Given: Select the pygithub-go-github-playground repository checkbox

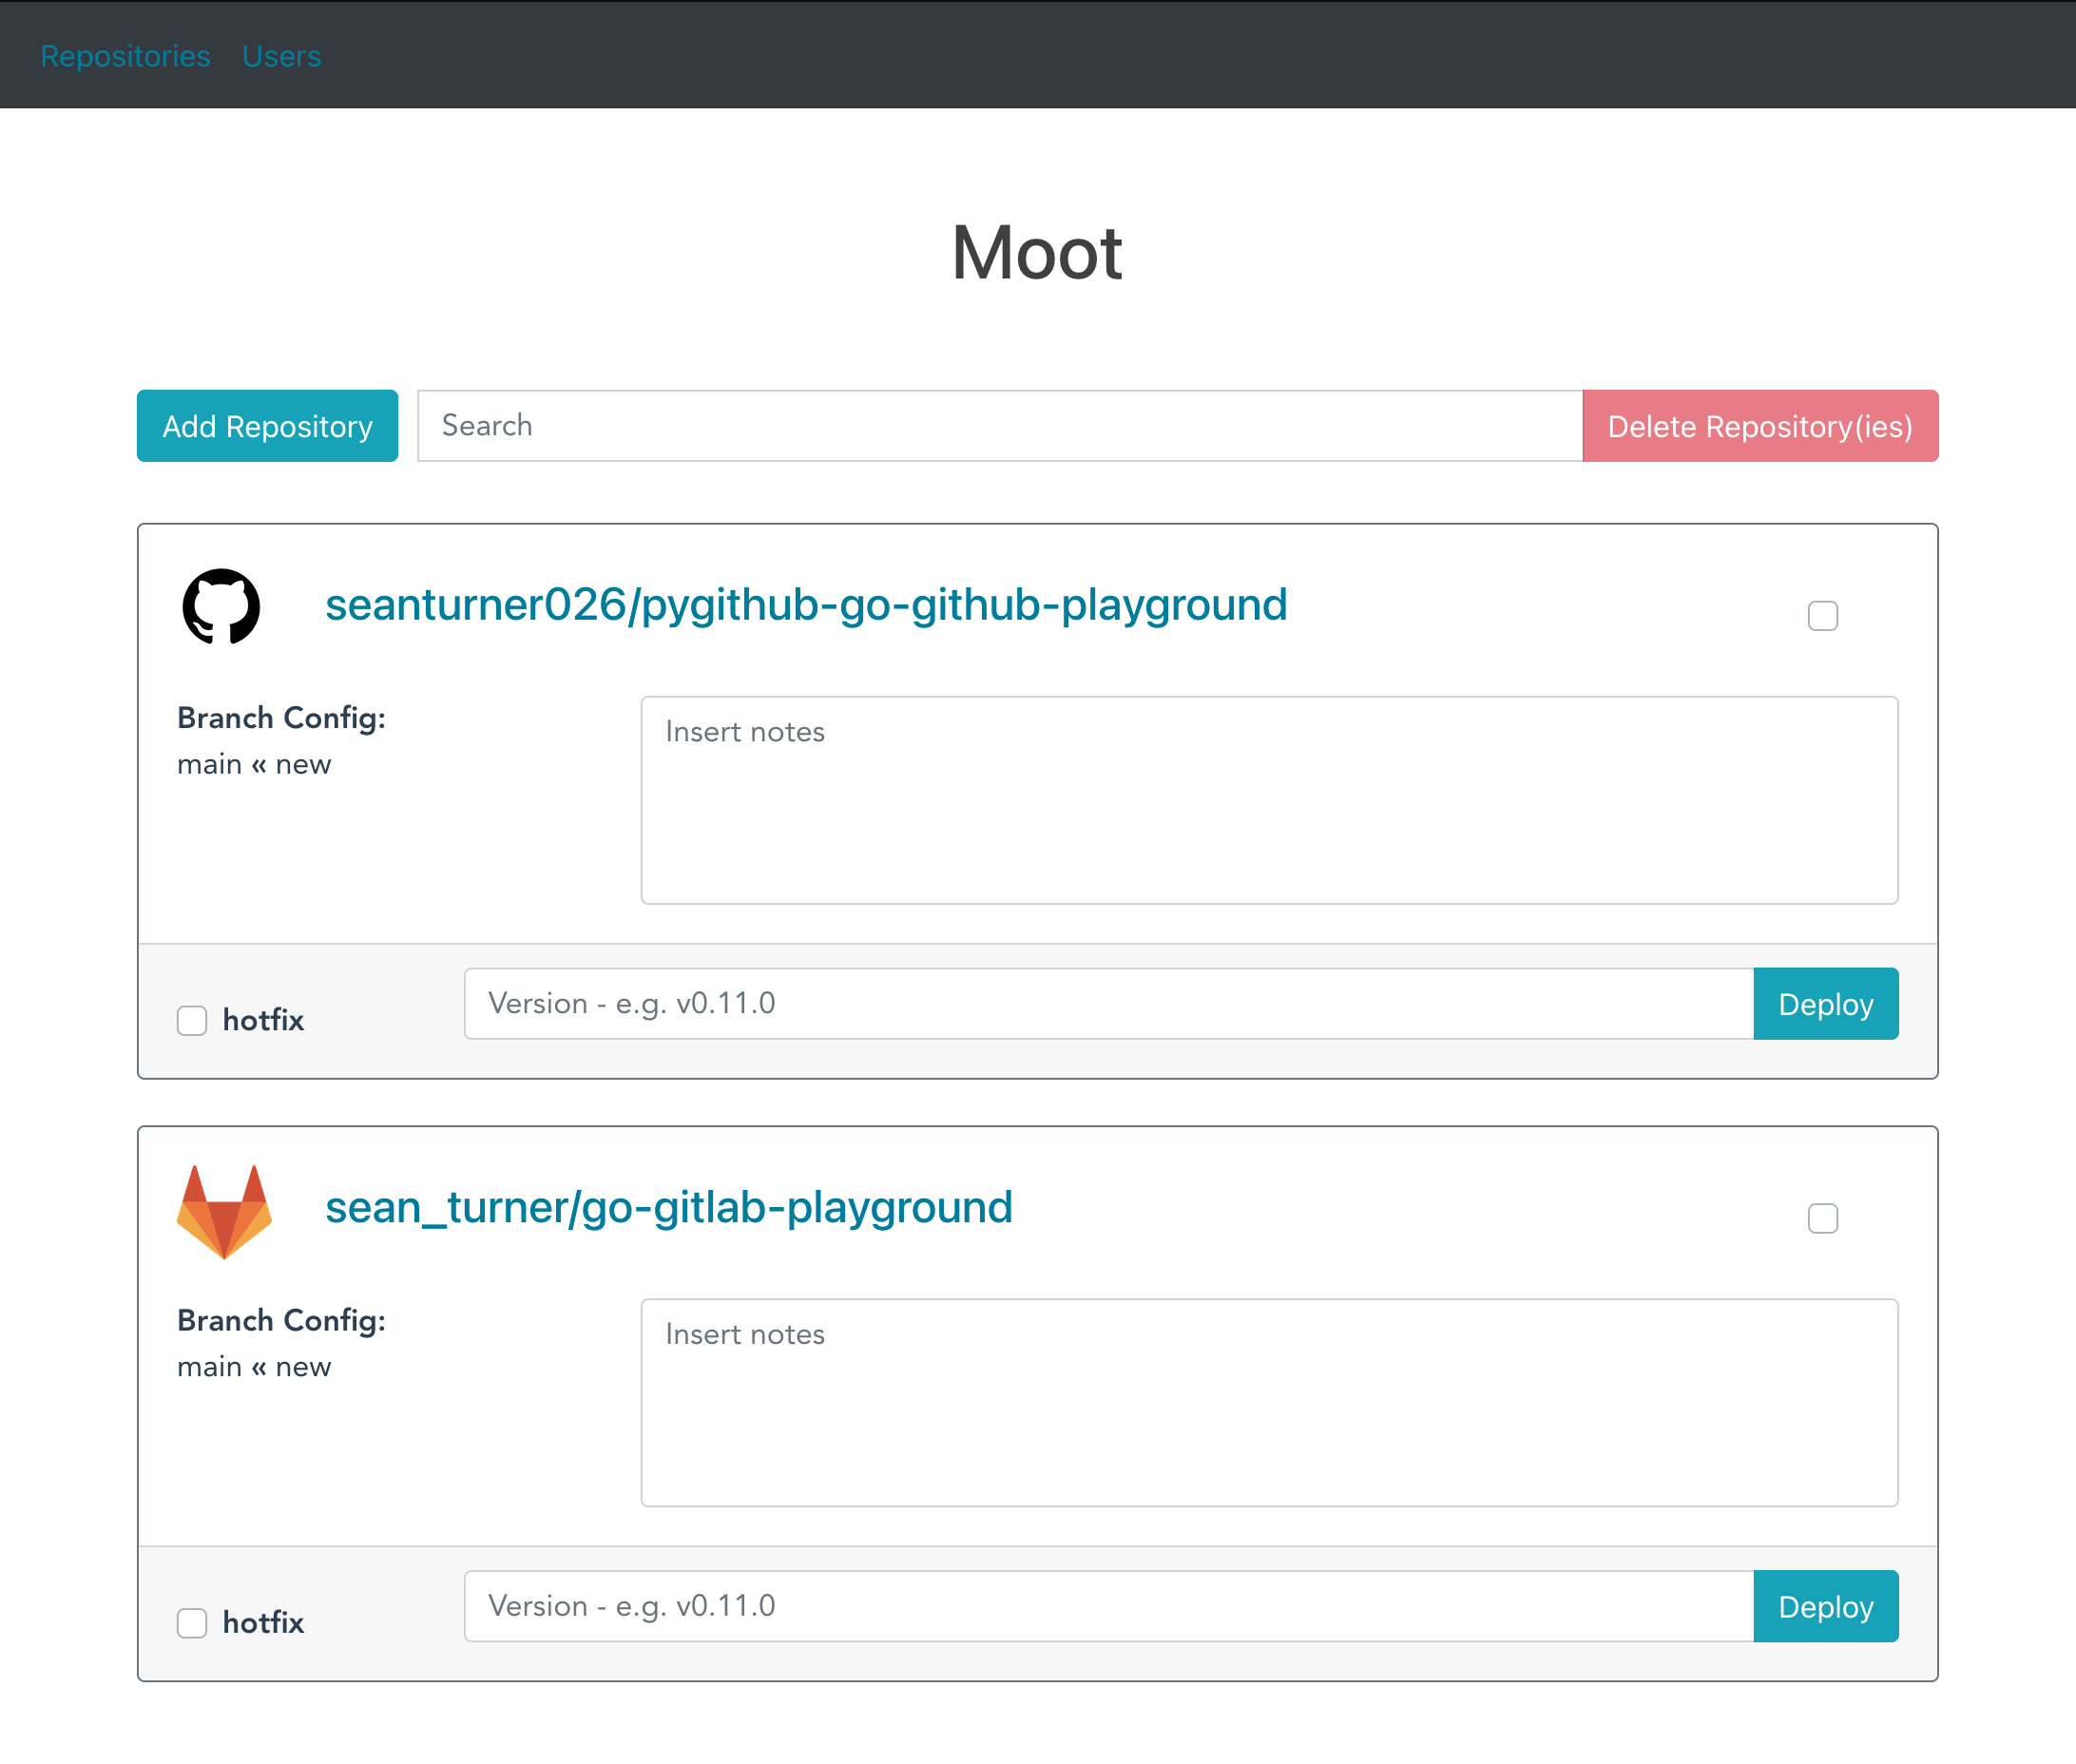Looking at the screenshot, I should point(1822,616).
